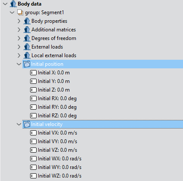Click the Additional matrices ship icon
Image resolution: width=183 pixels, height=181 pixels.
pos(27,30)
